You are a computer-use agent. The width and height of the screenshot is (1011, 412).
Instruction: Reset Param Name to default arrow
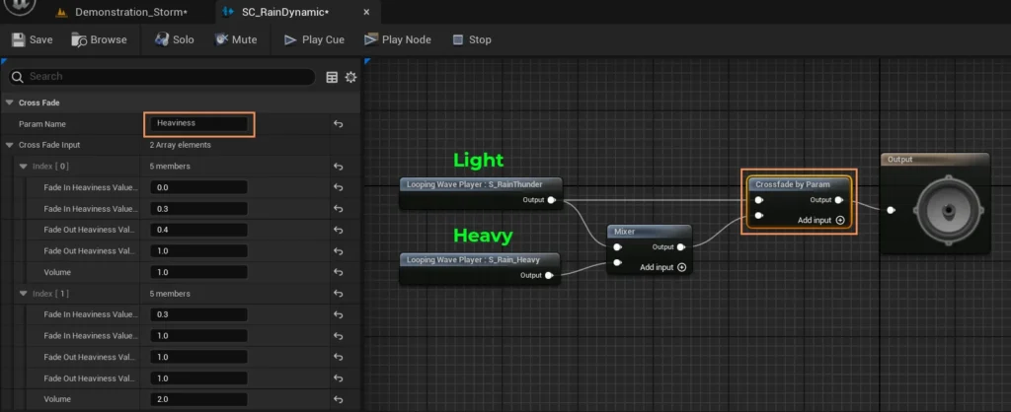tap(338, 124)
